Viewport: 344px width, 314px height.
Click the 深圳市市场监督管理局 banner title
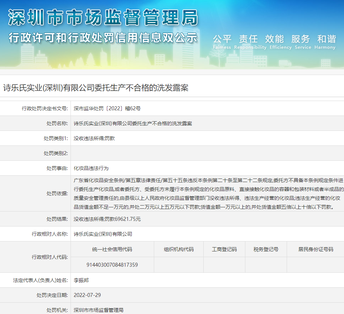point(103,18)
